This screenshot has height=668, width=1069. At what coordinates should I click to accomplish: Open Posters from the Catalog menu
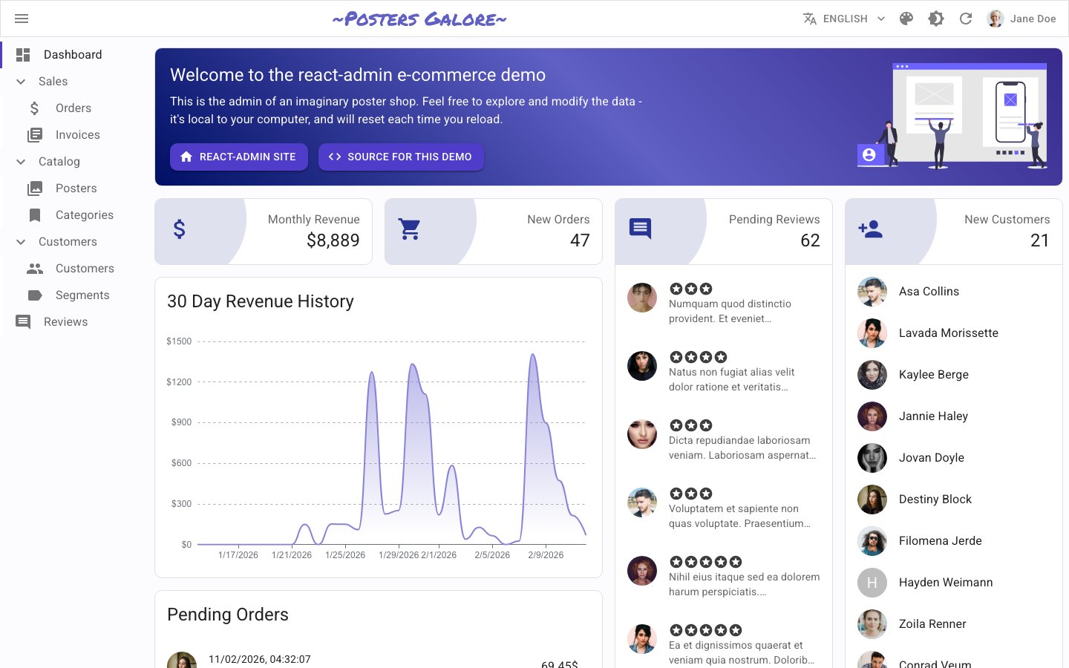76,189
